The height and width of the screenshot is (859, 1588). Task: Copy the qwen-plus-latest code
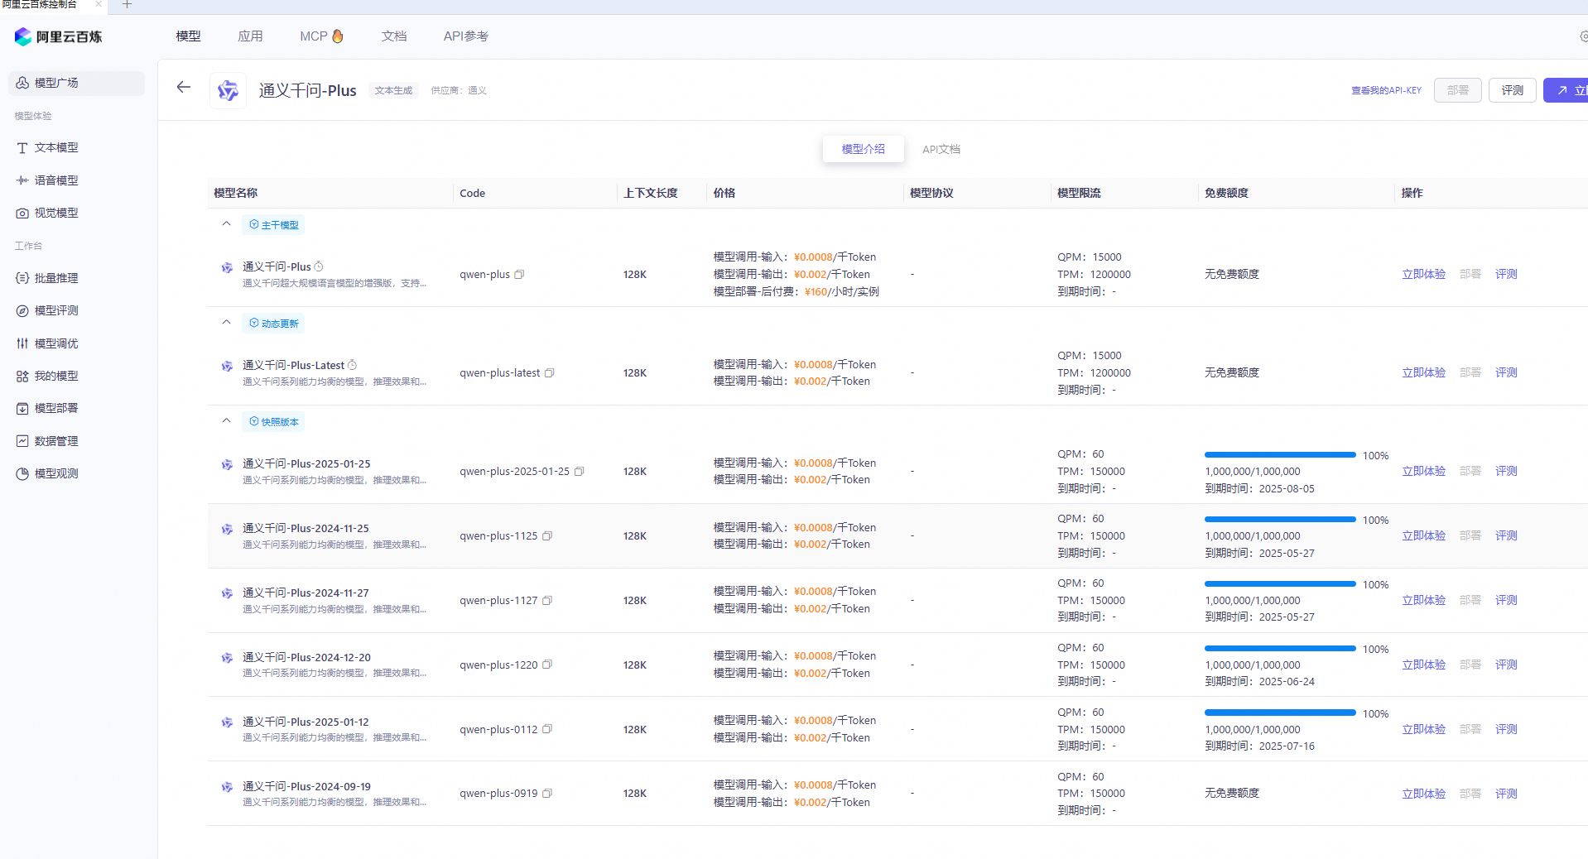(549, 373)
